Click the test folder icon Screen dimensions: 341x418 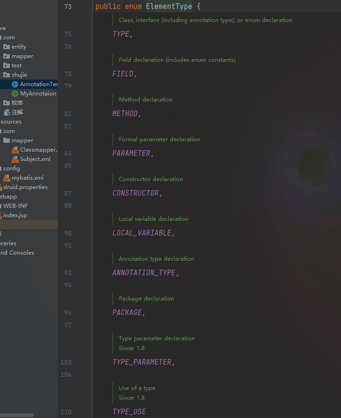[7, 66]
